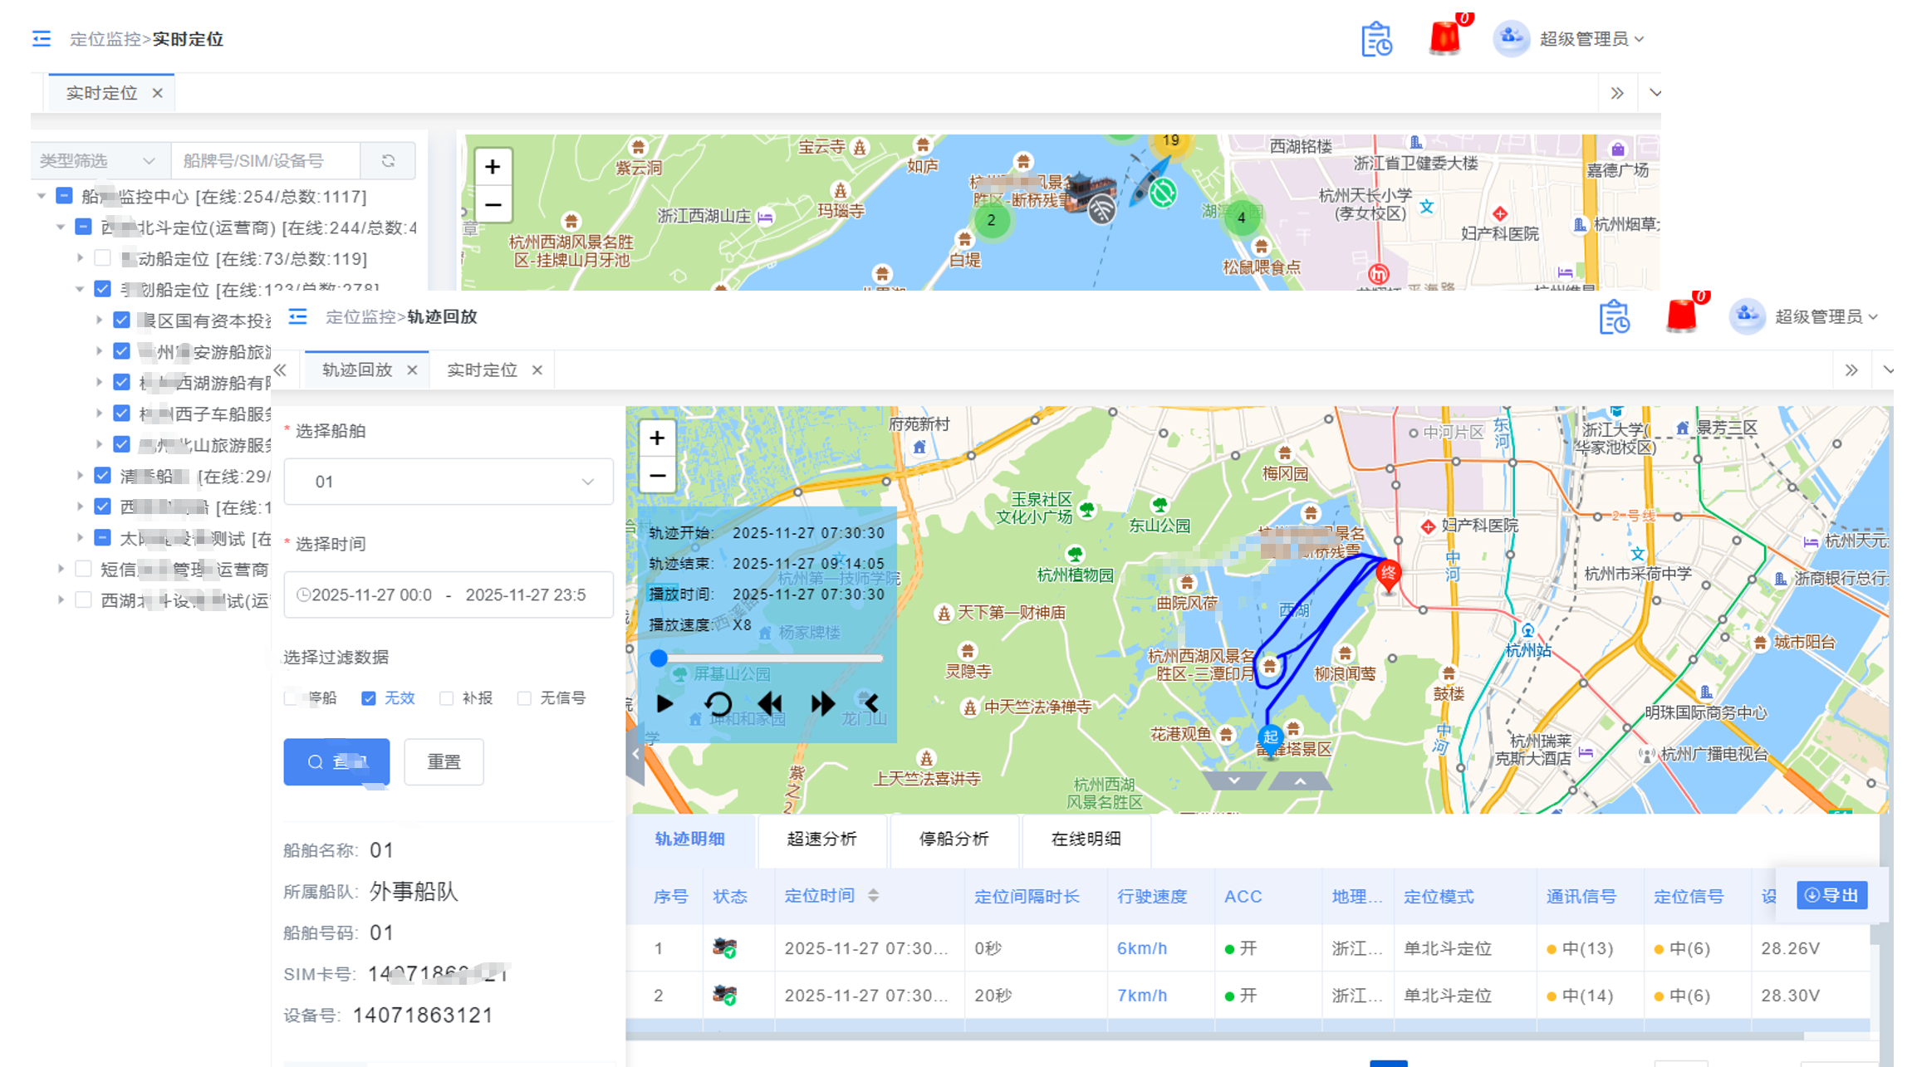Speed up playback with fast-forward icon
Viewport: 1912px width, 1067px height.
[822, 704]
